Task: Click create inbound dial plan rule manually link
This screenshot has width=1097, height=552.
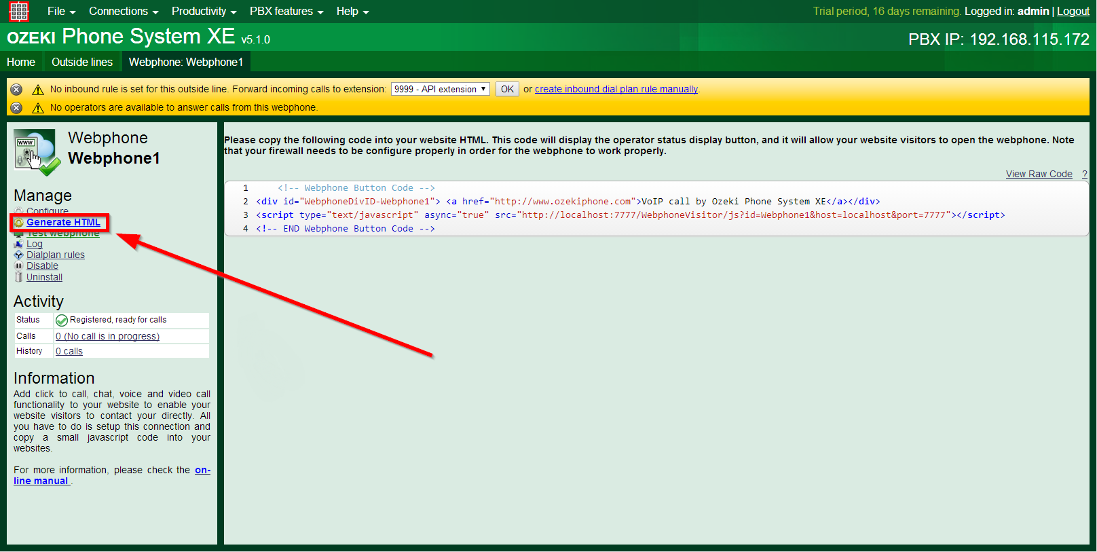Action: [x=616, y=89]
